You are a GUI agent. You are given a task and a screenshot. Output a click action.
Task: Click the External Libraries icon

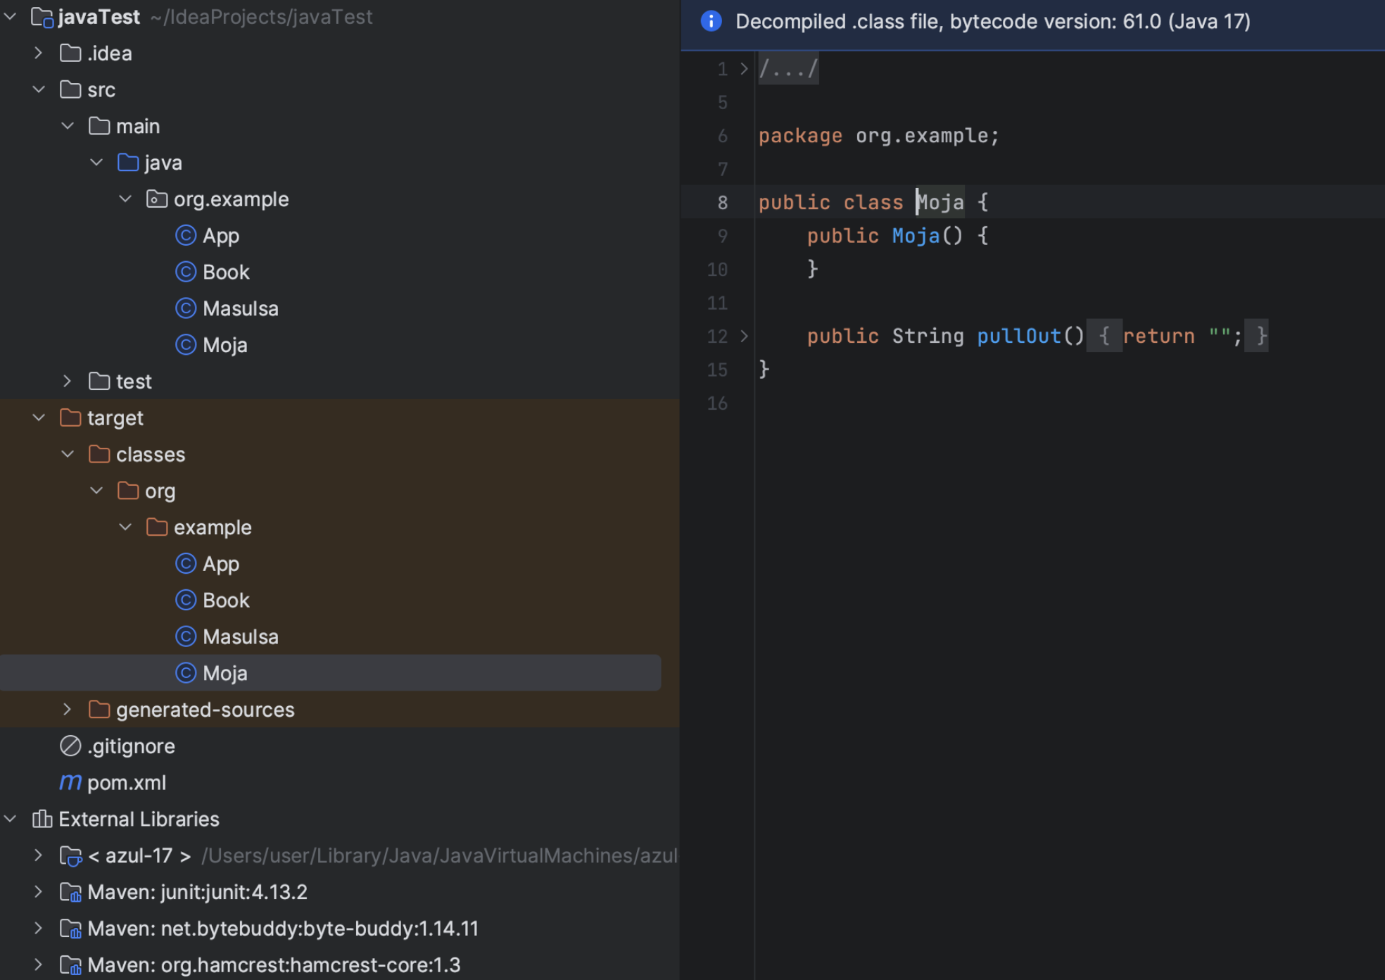42,819
